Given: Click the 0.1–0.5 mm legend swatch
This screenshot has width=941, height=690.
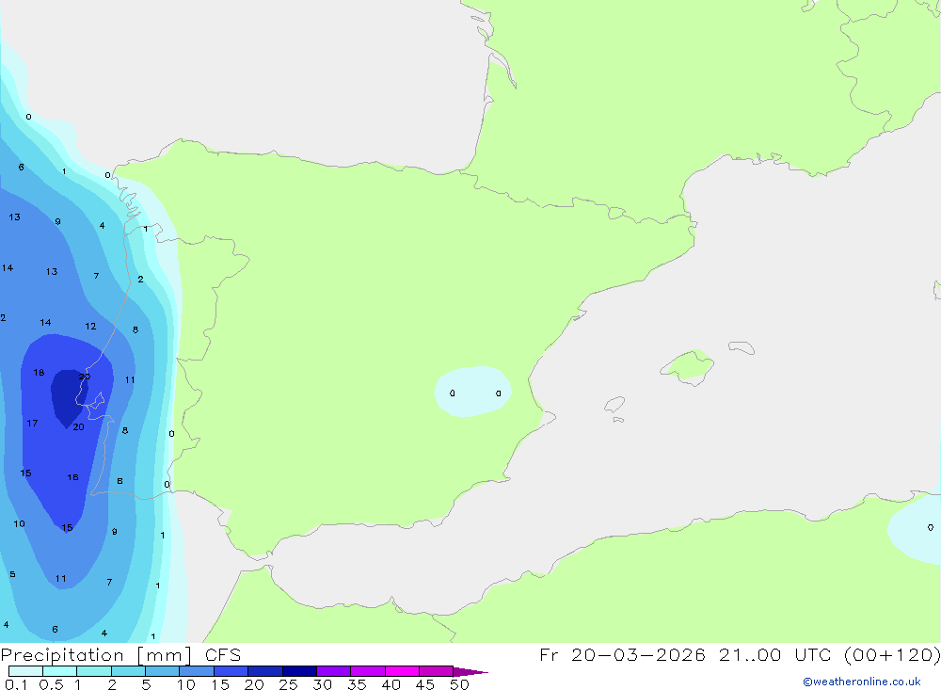Looking at the screenshot, I should point(25,671).
